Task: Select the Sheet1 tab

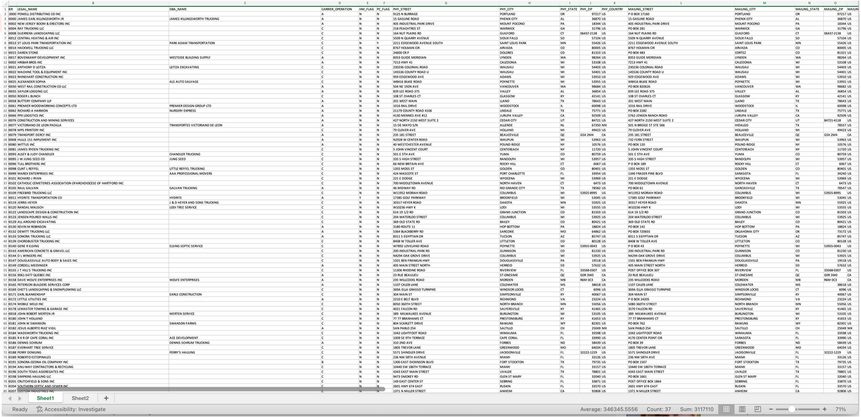Action: coord(46,398)
